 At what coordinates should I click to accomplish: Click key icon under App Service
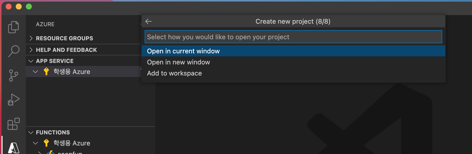[46, 71]
